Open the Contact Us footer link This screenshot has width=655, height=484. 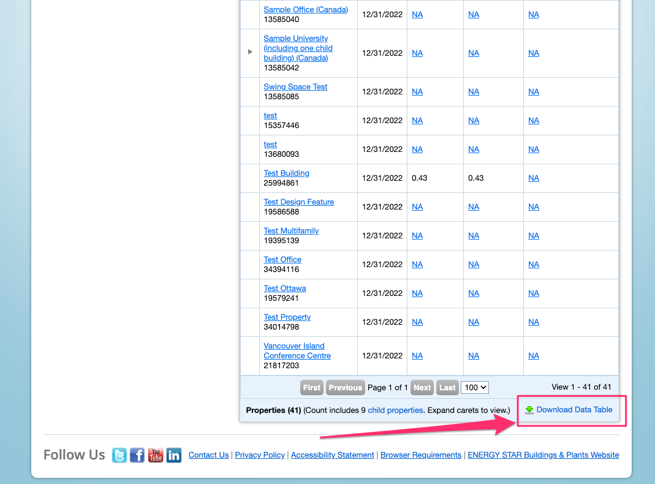(208, 455)
